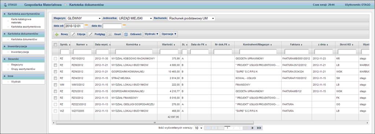Go to next page arrow

[252, 128]
